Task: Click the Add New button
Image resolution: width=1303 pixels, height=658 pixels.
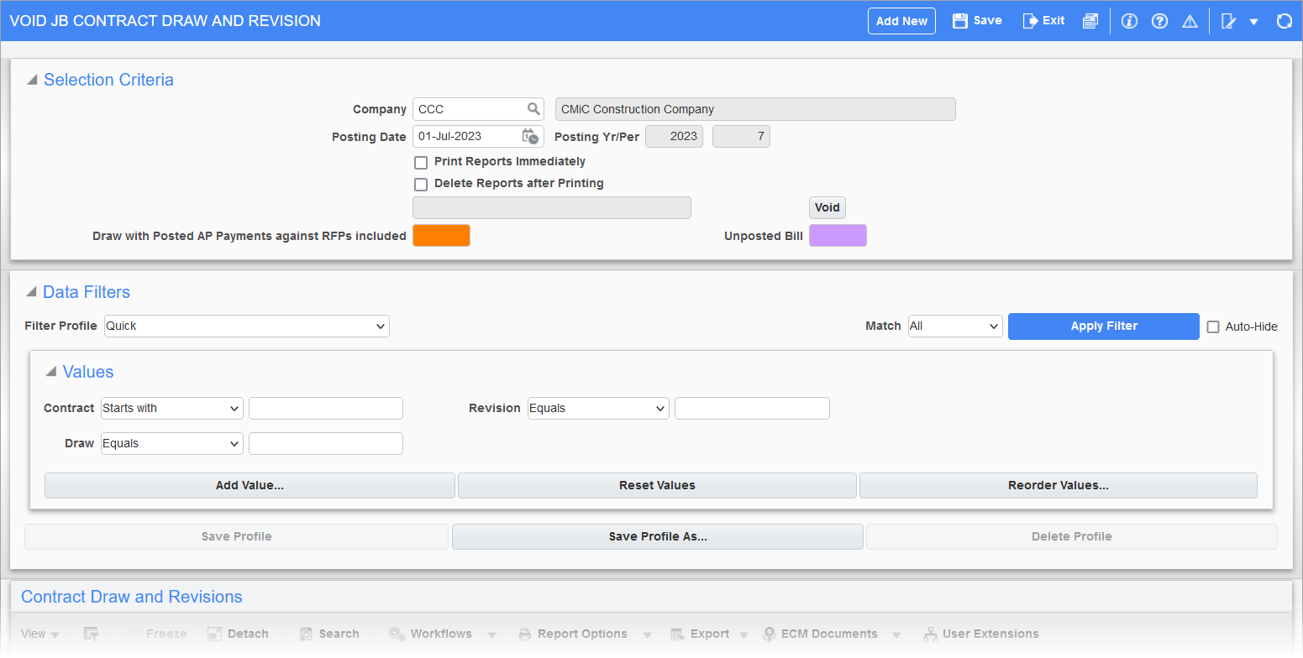Action: [901, 21]
